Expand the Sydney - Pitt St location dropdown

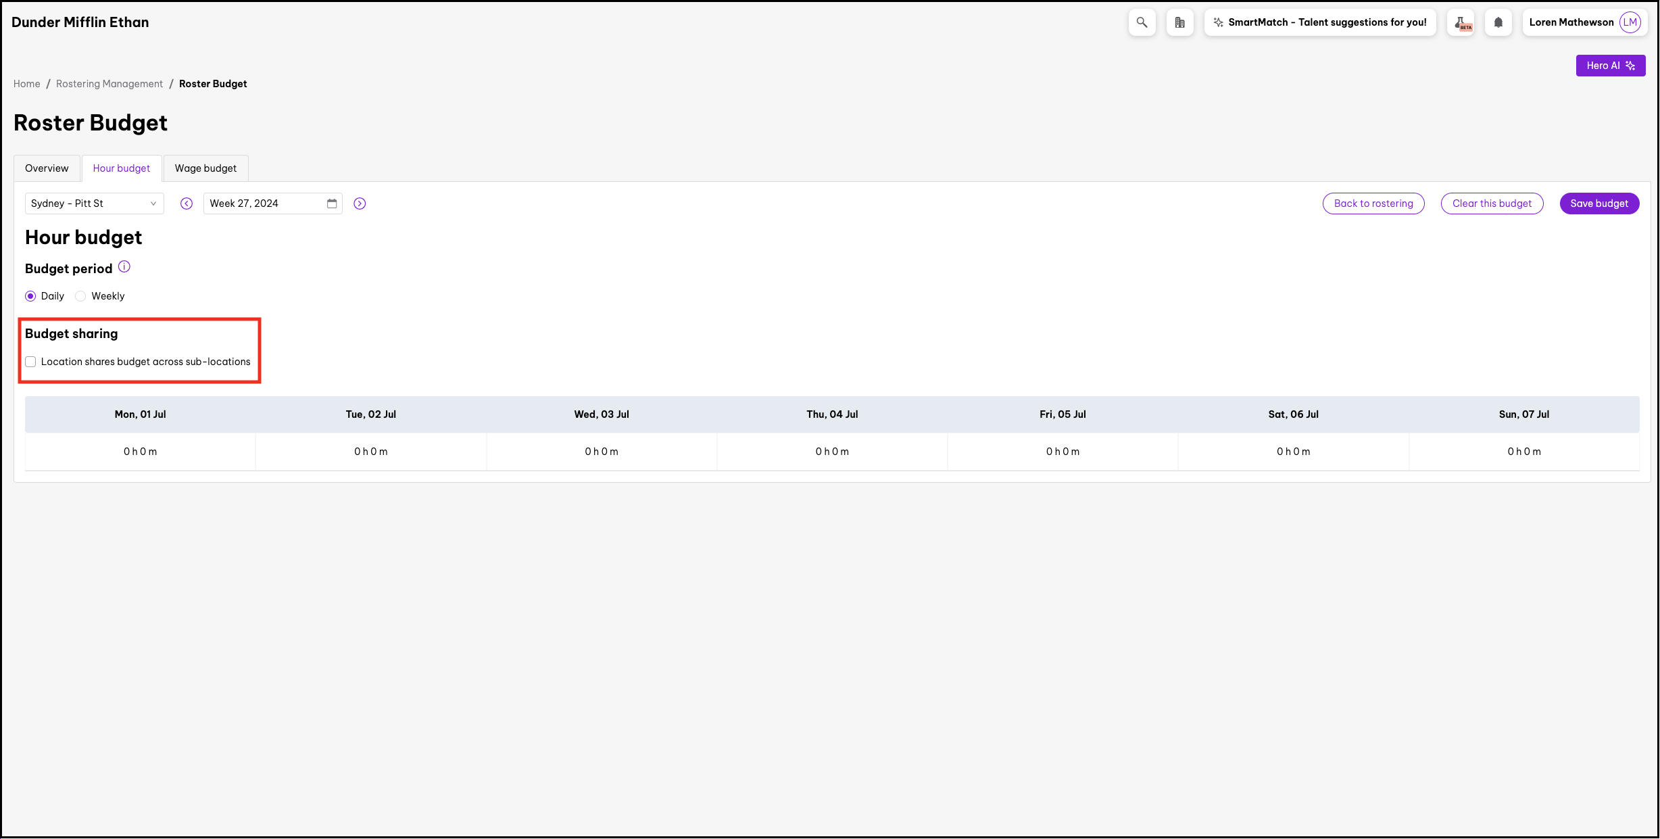(x=94, y=203)
